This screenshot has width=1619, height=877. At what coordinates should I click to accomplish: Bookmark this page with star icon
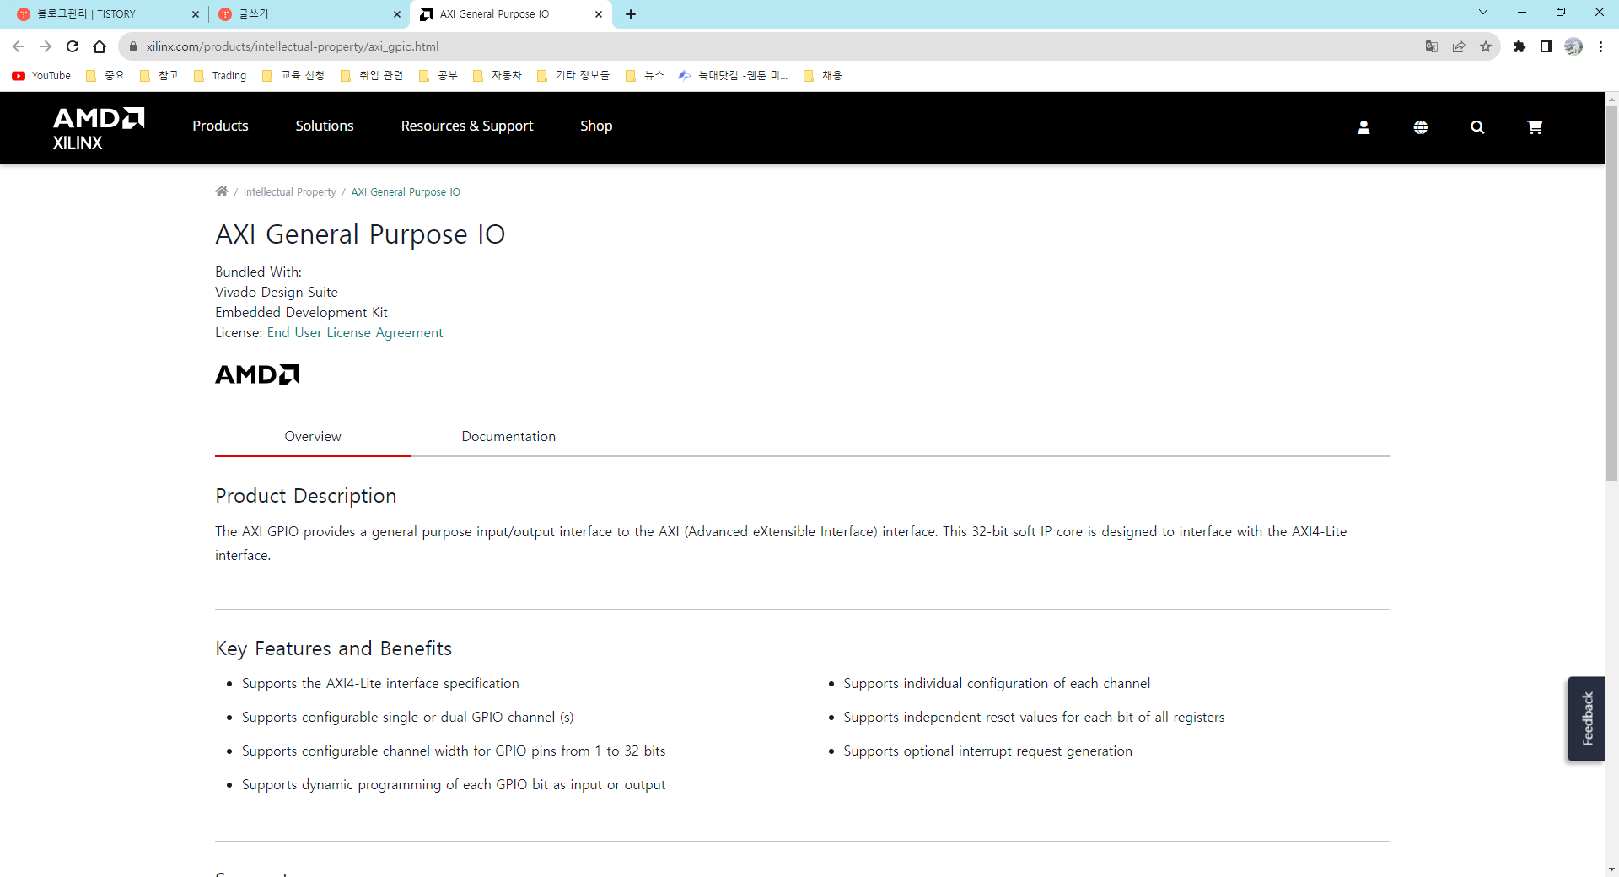point(1486,46)
